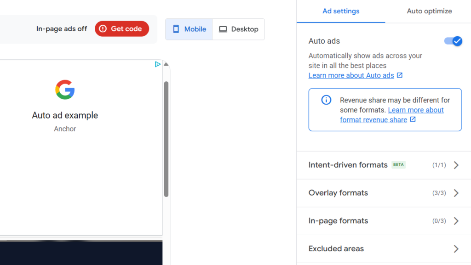Click the Auto ad example heading

(x=65, y=115)
